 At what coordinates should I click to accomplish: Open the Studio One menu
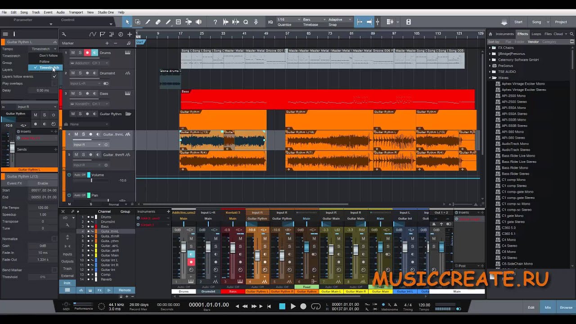[106, 12]
